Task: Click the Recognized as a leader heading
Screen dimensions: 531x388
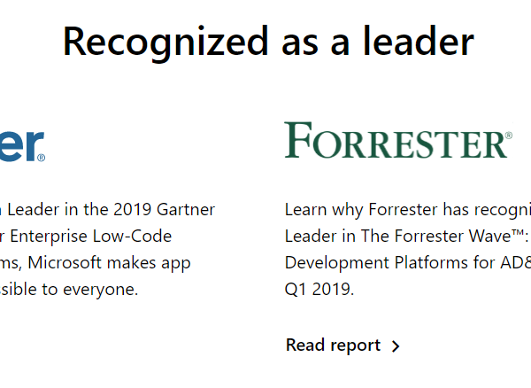Action: [x=268, y=42]
